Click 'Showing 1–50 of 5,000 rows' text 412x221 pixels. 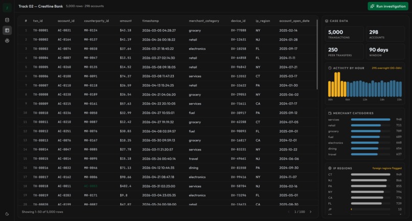(x=42, y=212)
